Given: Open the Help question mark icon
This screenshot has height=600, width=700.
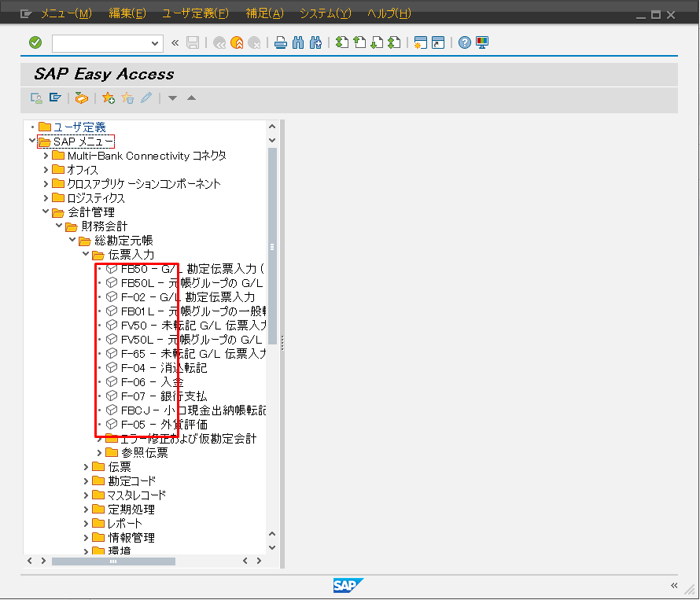Looking at the screenshot, I should coord(464,42).
